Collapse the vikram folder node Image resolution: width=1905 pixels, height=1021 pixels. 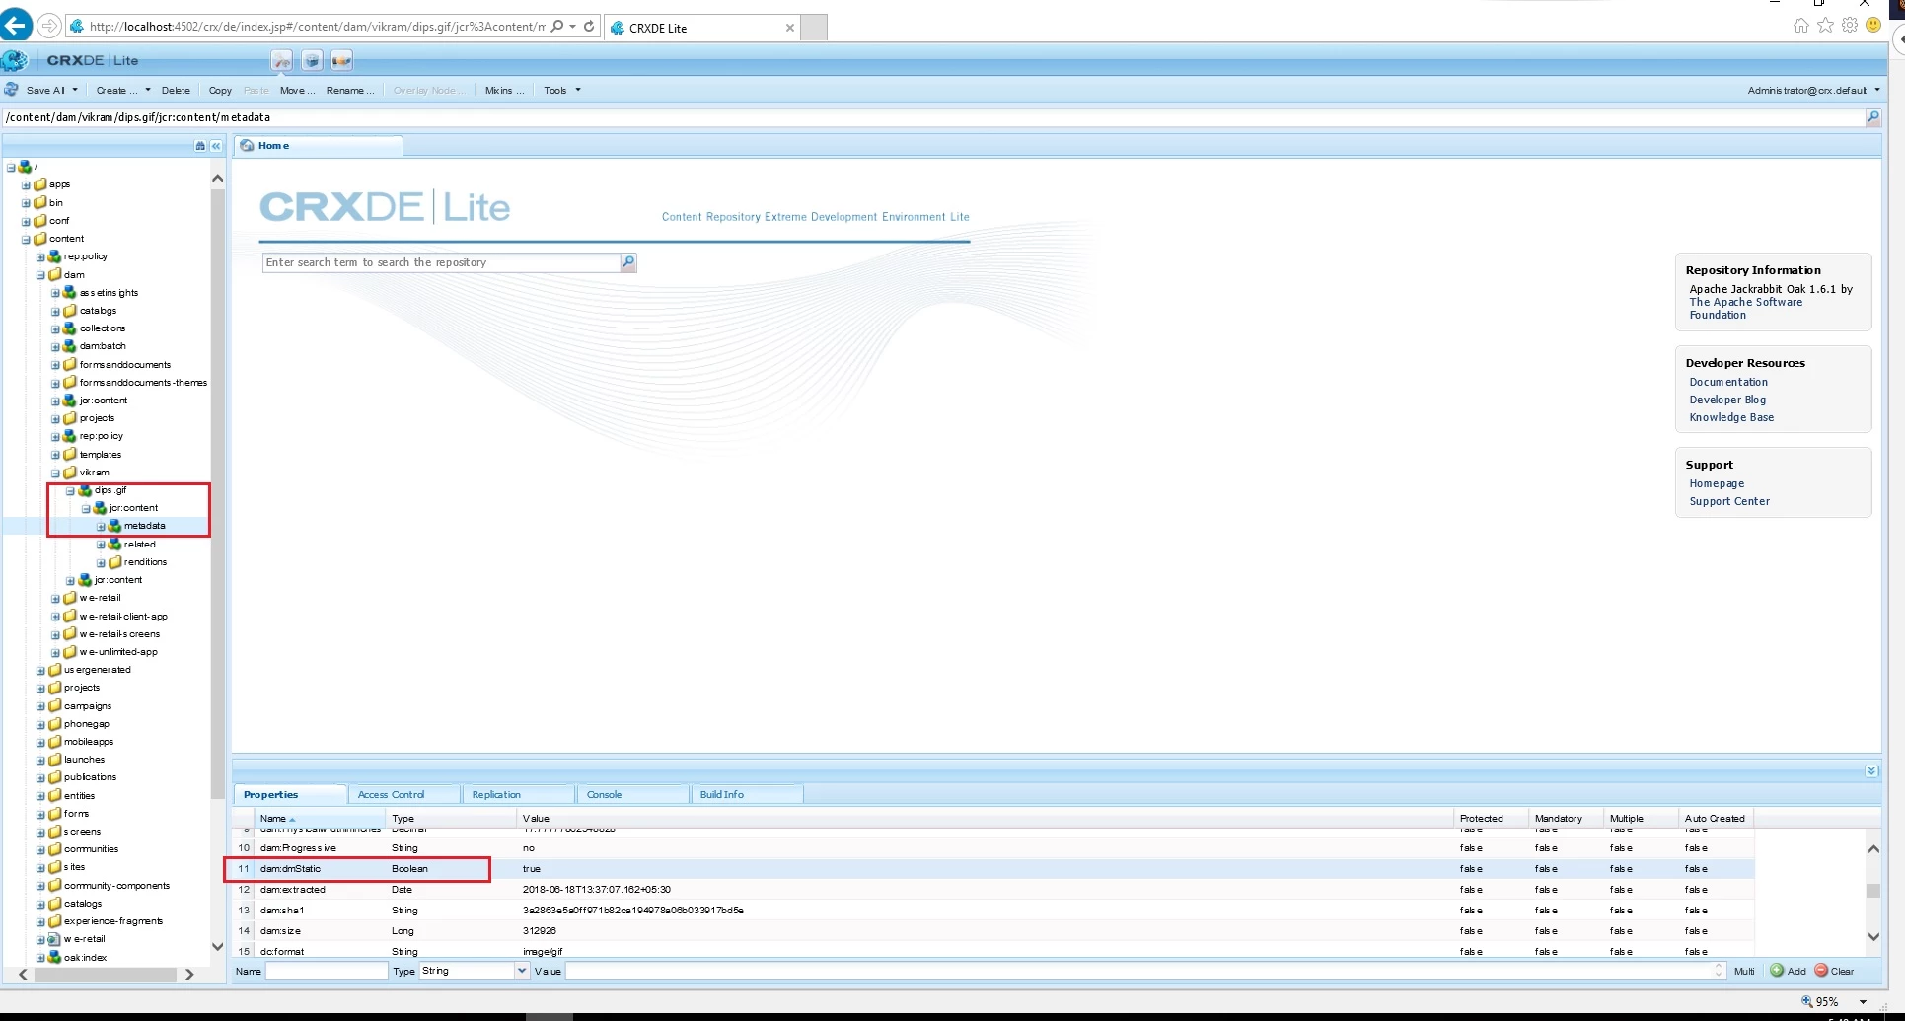click(55, 473)
